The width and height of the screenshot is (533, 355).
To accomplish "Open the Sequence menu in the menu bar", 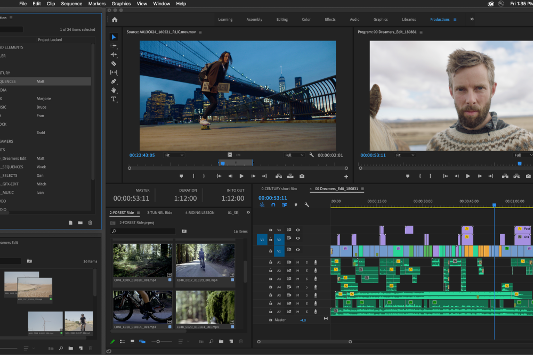I will (x=71, y=4).
